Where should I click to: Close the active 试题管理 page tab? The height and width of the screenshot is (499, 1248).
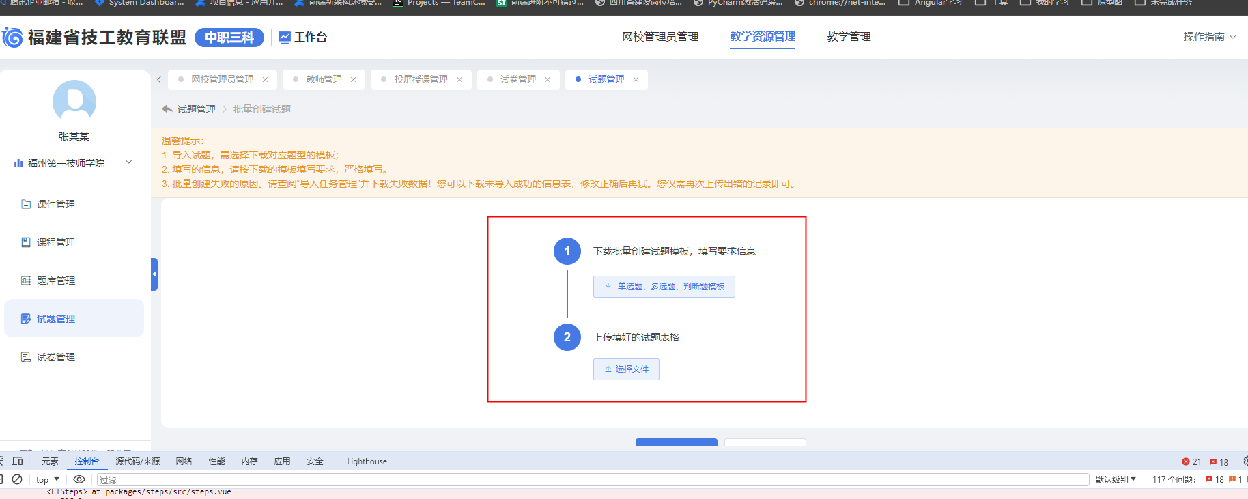pos(636,80)
